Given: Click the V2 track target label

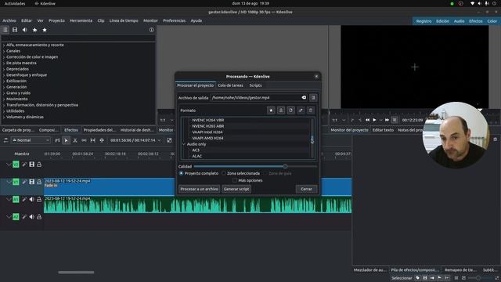Looking at the screenshot, I should (x=16, y=164).
